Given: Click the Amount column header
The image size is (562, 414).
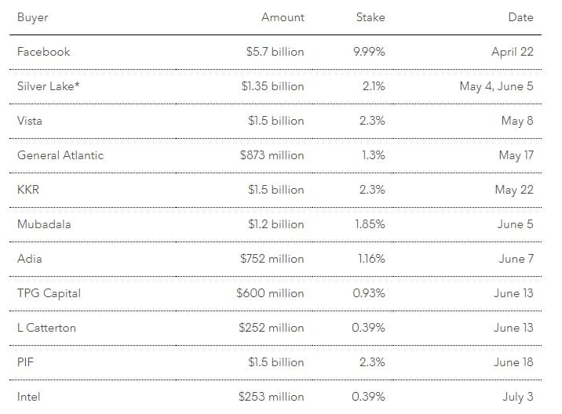Looking at the screenshot, I should tap(283, 17).
